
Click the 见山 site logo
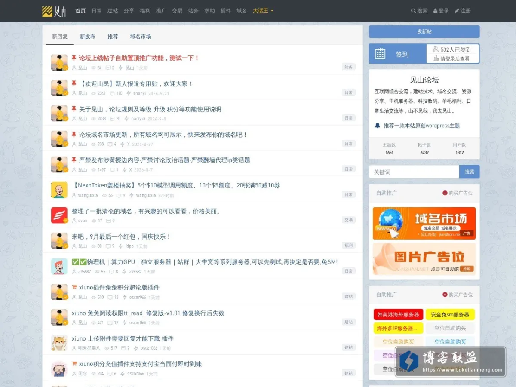point(54,11)
